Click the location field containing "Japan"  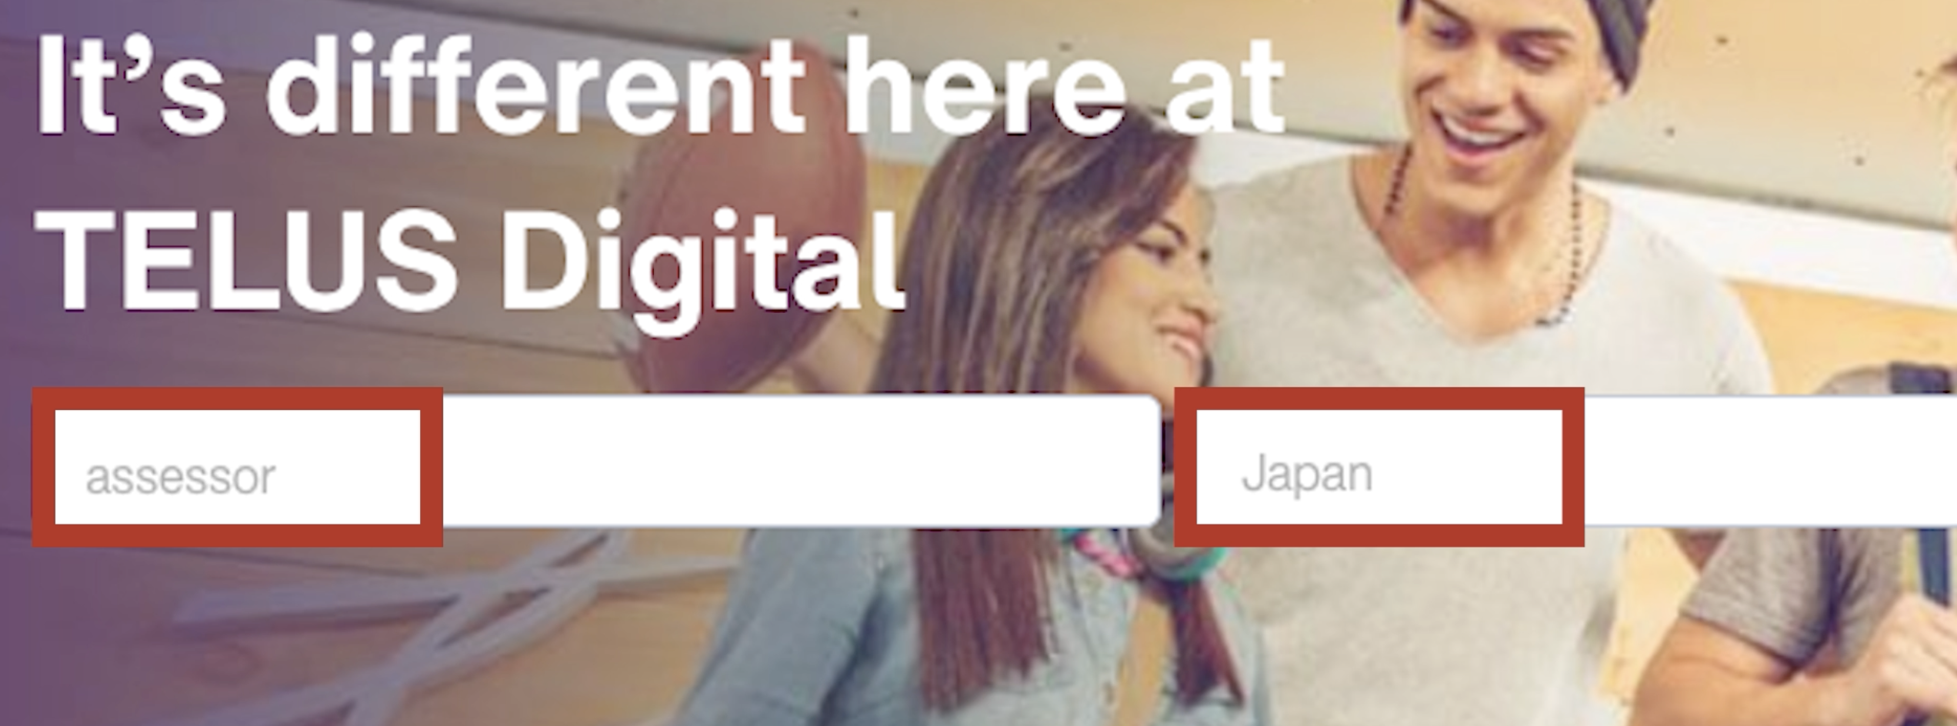click(1566, 461)
